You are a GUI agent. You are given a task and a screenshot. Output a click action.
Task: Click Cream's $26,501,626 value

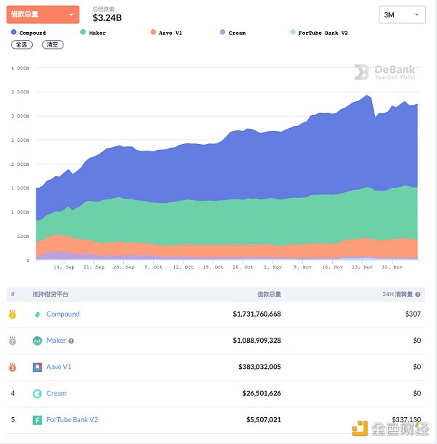click(x=261, y=393)
